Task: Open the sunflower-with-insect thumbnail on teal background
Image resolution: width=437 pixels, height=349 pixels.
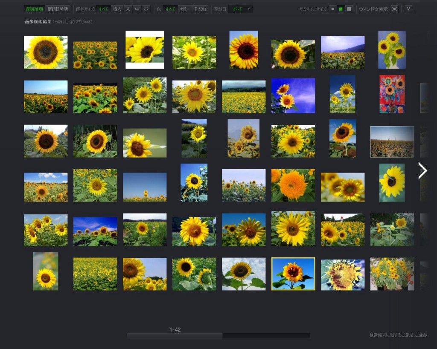Action: pyautogui.click(x=392, y=182)
